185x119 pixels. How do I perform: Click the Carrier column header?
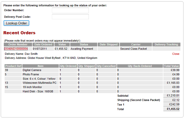click(x=136, y=45)
